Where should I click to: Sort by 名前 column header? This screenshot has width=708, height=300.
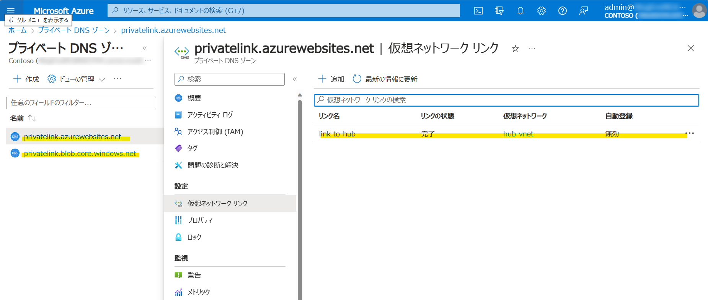(23, 118)
